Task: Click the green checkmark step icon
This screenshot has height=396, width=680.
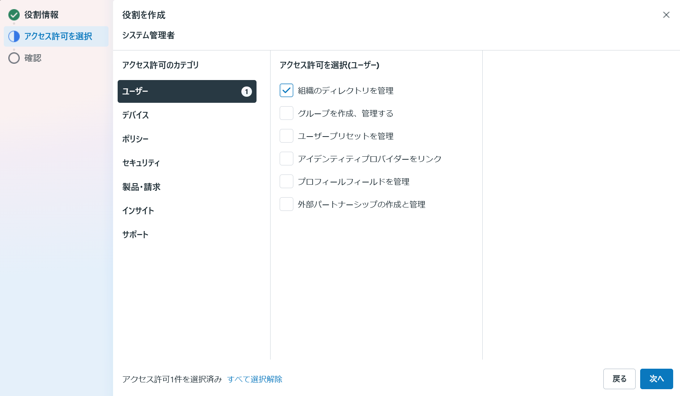Action: (14, 15)
